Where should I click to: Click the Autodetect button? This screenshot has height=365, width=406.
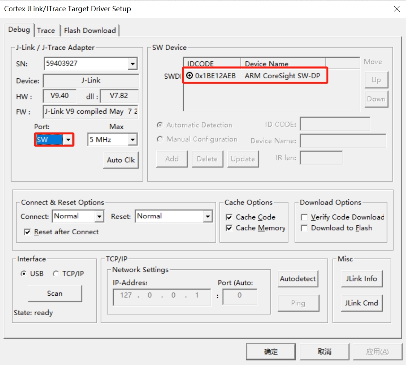point(298,279)
